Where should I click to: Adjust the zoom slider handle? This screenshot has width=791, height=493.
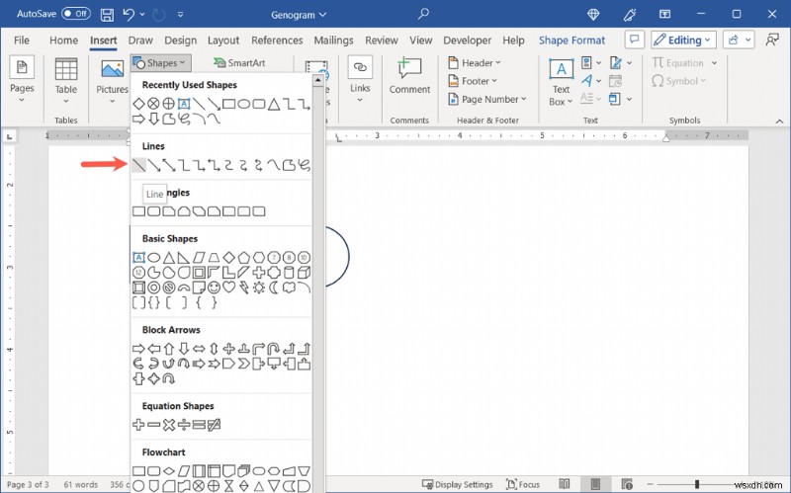(x=697, y=484)
